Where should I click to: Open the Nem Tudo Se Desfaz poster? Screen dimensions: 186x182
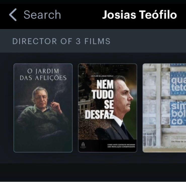(107, 108)
